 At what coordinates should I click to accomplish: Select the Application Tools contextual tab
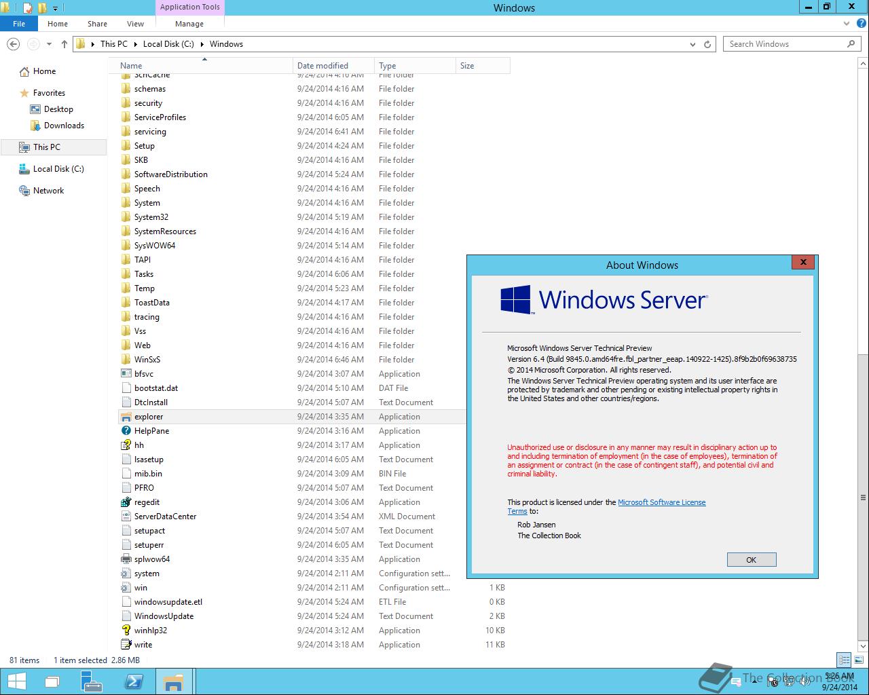(x=189, y=7)
